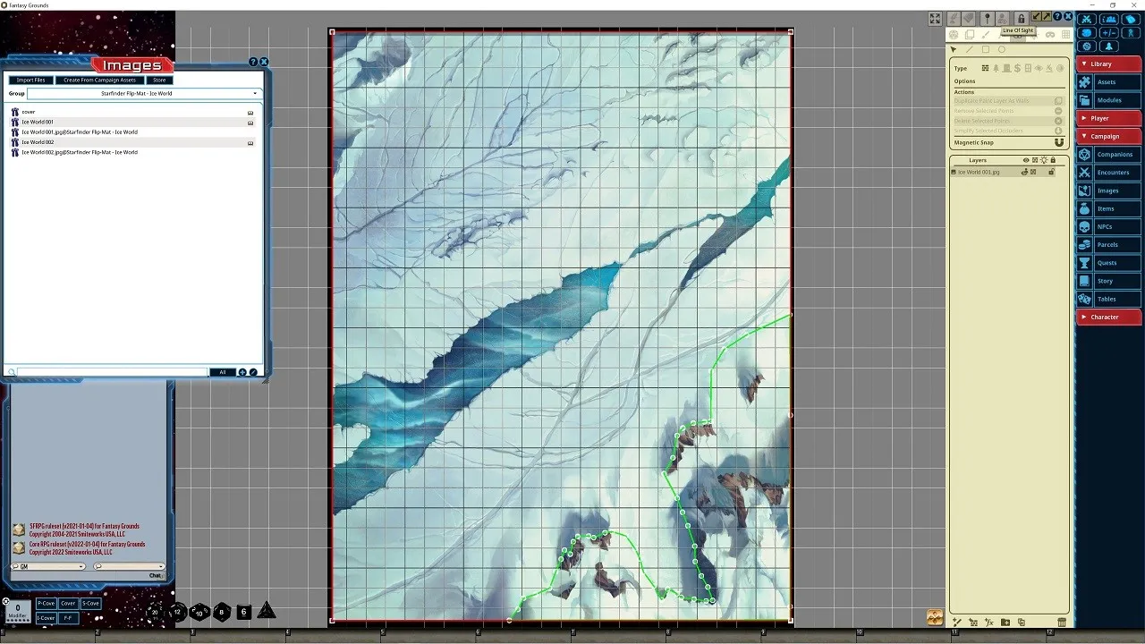Toggle visibility of all layers eye icon
Image resolution: width=1145 pixels, height=644 pixels.
[1026, 160]
